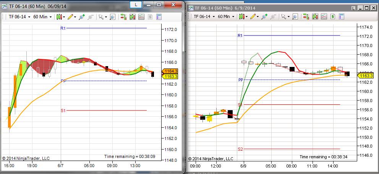Click 'Time remaining = 00:38:09' text
The height and width of the screenshot is (174, 379).
[x=130, y=156]
